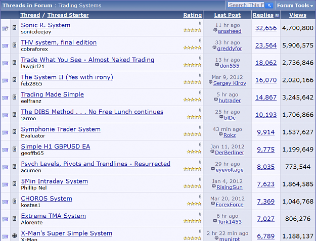This screenshot has width=316, height=241.
Task: Click envelope icon for The DIBS Method
Action: [x=6, y=115]
